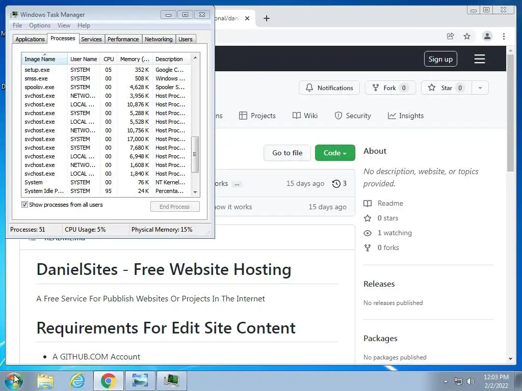Star the repository button
Screen dimensions: 522x391
pyautogui.click(x=447, y=88)
